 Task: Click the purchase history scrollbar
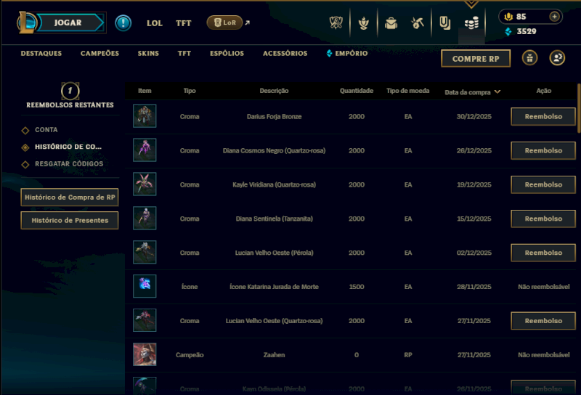pos(578,108)
